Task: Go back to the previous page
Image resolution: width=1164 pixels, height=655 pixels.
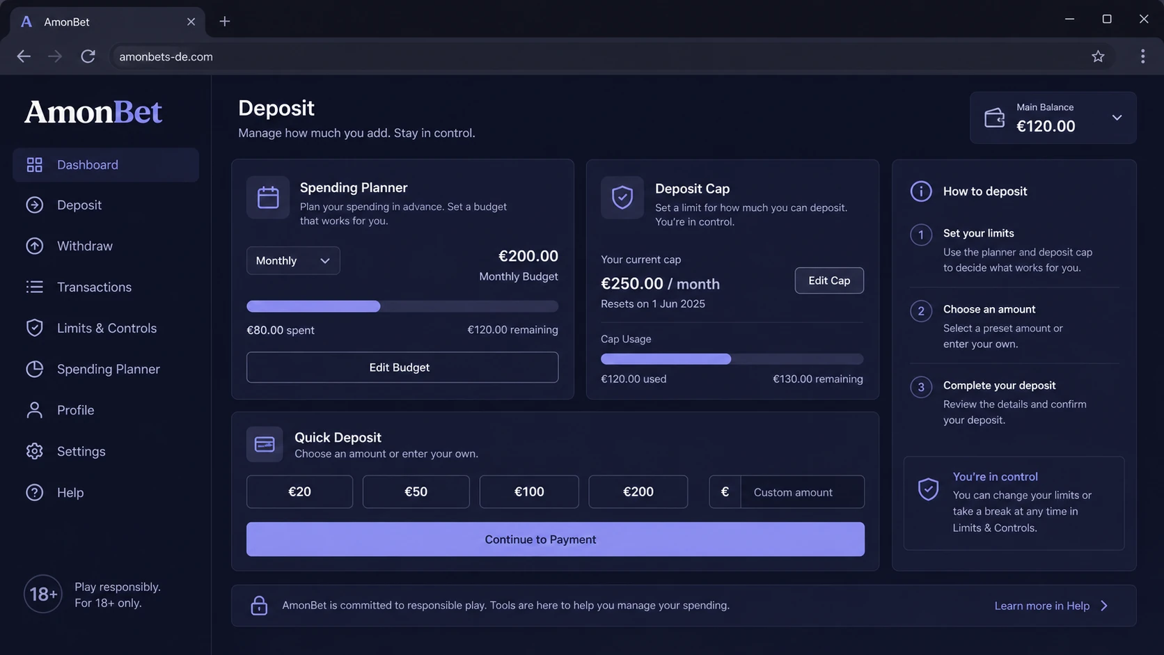Action: 24,56
